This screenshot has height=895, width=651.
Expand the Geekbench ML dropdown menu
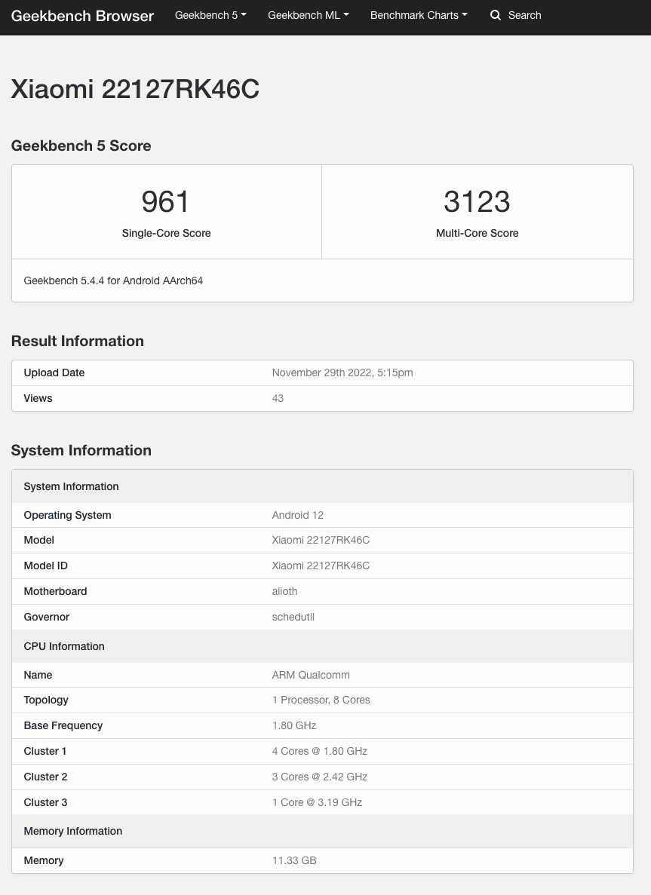coord(309,15)
